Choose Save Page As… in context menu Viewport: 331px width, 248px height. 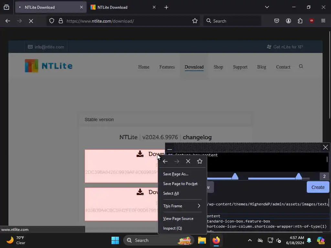tap(182, 174)
